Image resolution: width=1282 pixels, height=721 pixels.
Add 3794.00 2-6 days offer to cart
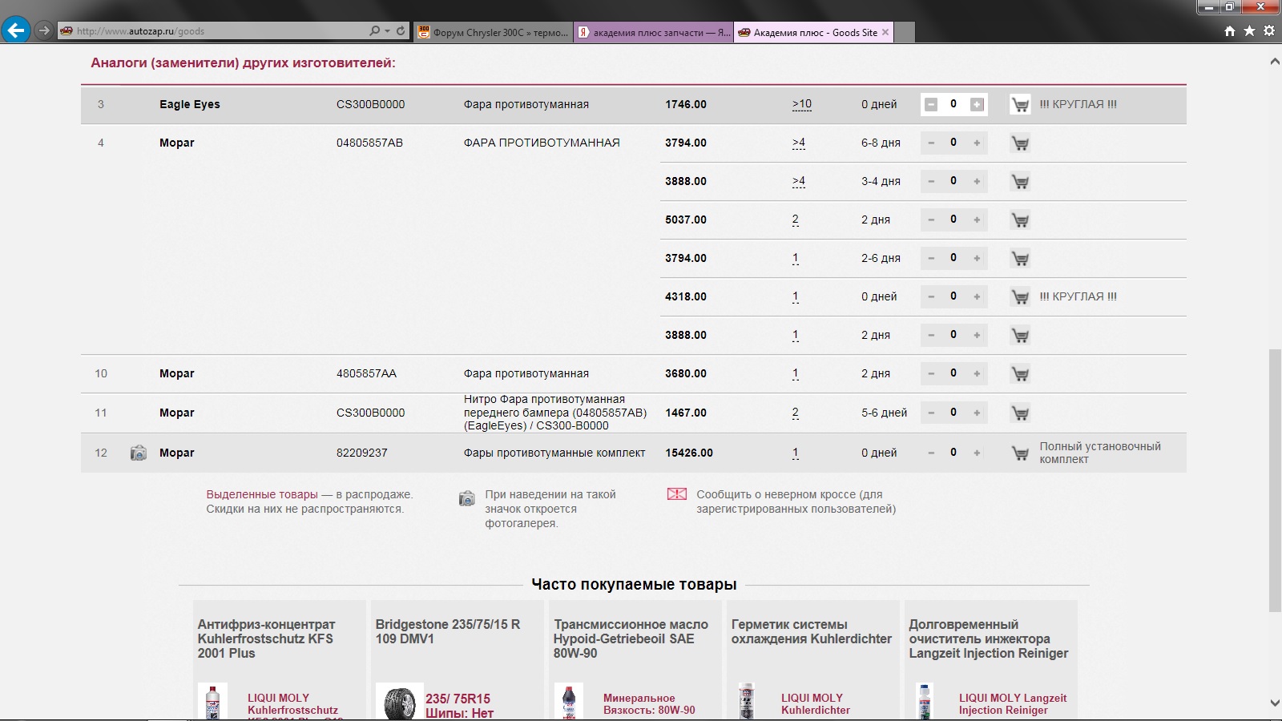coord(1020,259)
